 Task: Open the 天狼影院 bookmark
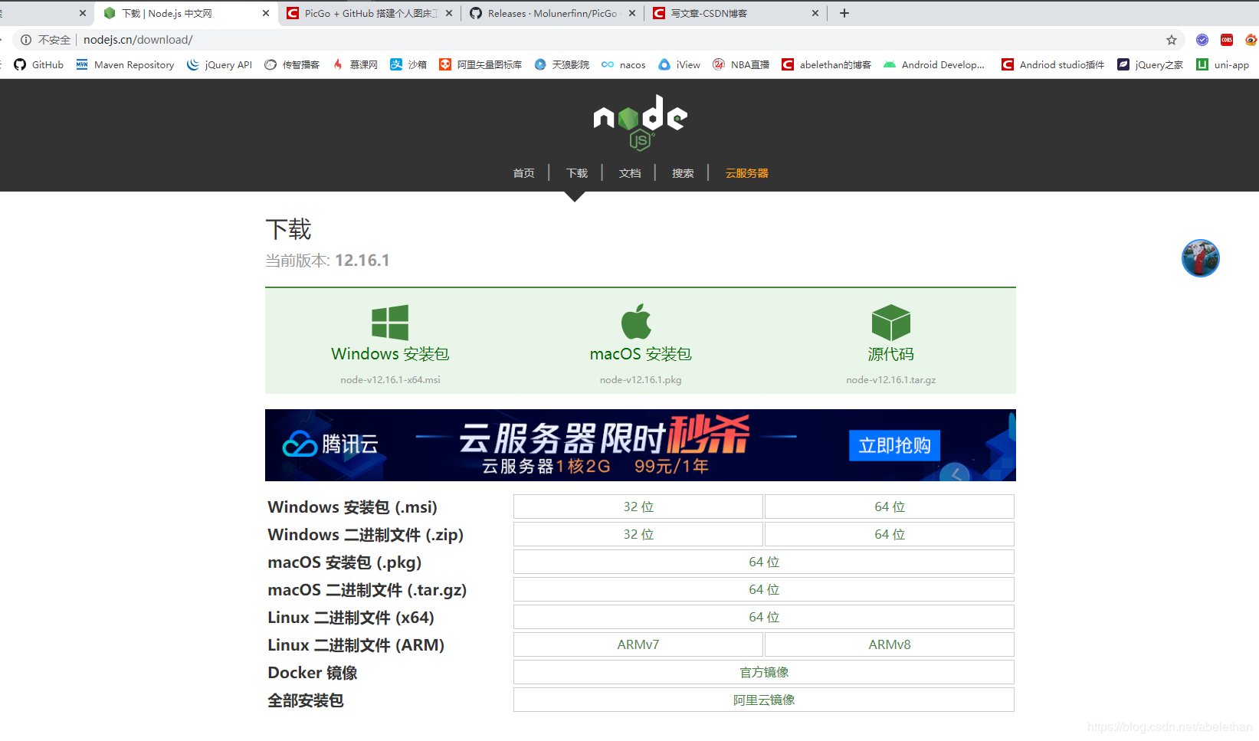click(562, 64)
